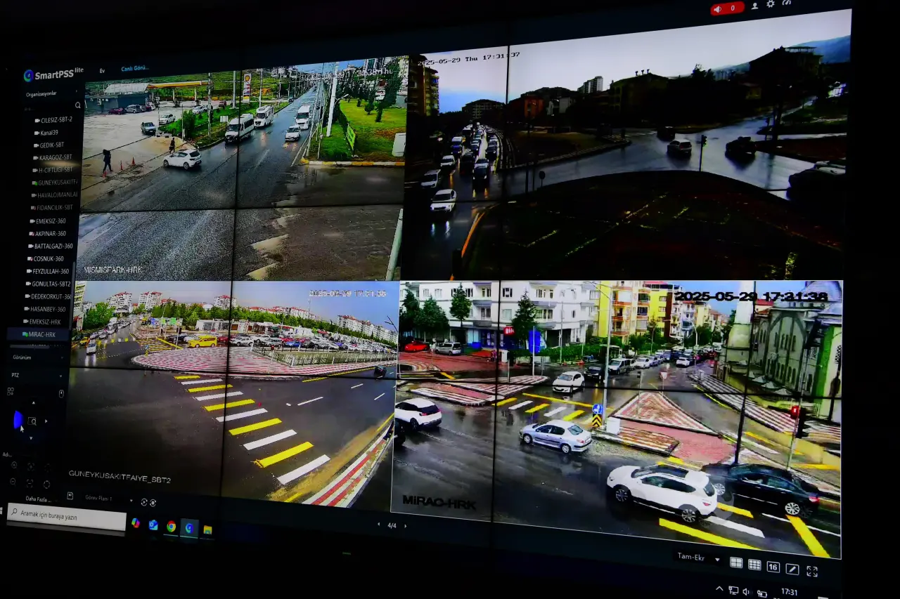This screenshot has width=900, height=599.
Task: Open the Tam-Ekr display mode dropdown
Action: point(700,558)
